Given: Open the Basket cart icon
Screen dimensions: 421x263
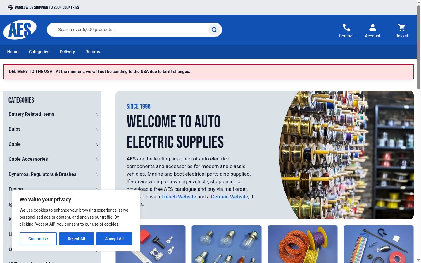Looking at the screenshot, I should click(x=402, y=27).
